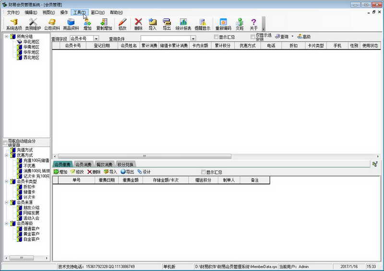This screenshot has height=271, width=384.
Task: Enable the upper 显示汇总 checkbox
Action: pyautogui.click(x=216, y=37)
